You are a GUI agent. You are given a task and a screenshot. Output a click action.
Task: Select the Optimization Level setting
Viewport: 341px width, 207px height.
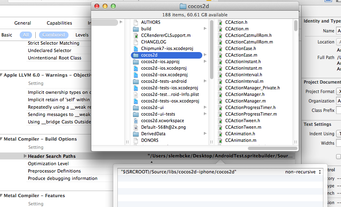point(48,164)
